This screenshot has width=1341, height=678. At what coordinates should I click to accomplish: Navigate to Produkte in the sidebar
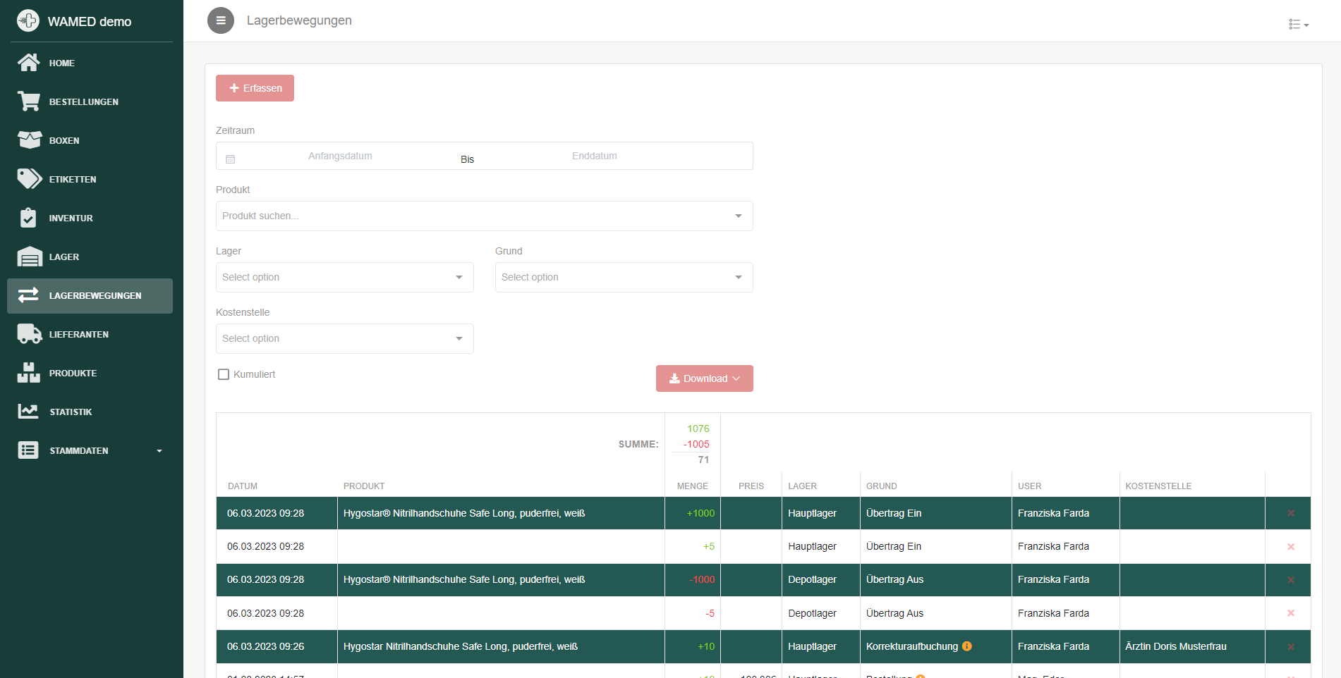pos(73,373)
